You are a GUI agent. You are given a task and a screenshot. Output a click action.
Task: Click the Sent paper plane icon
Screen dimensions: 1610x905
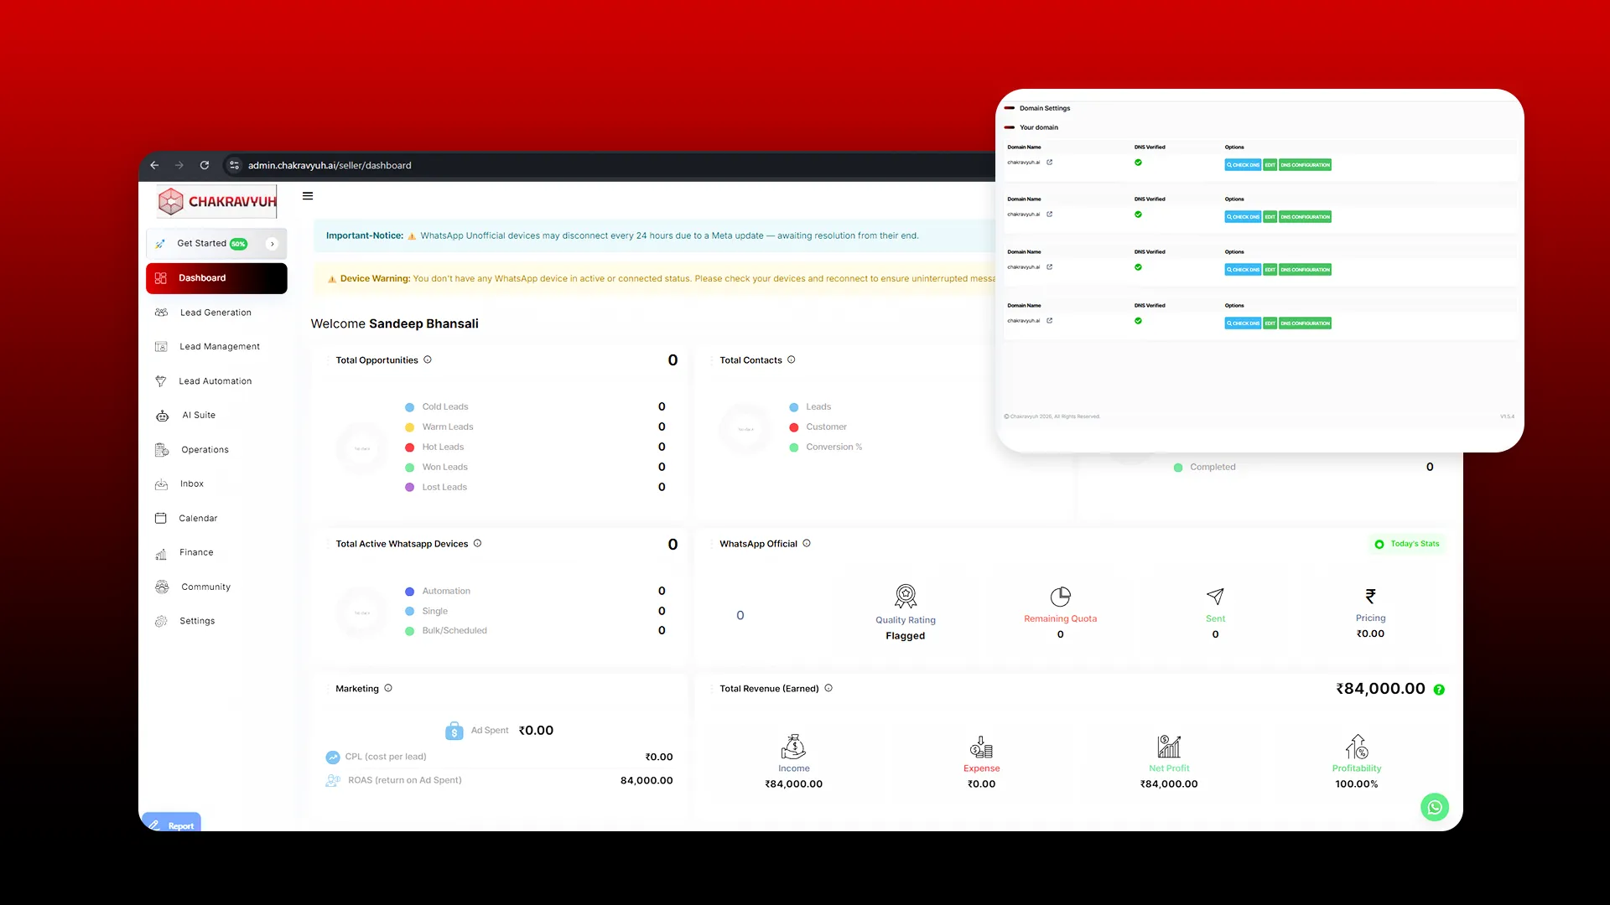coord(1215,596)
